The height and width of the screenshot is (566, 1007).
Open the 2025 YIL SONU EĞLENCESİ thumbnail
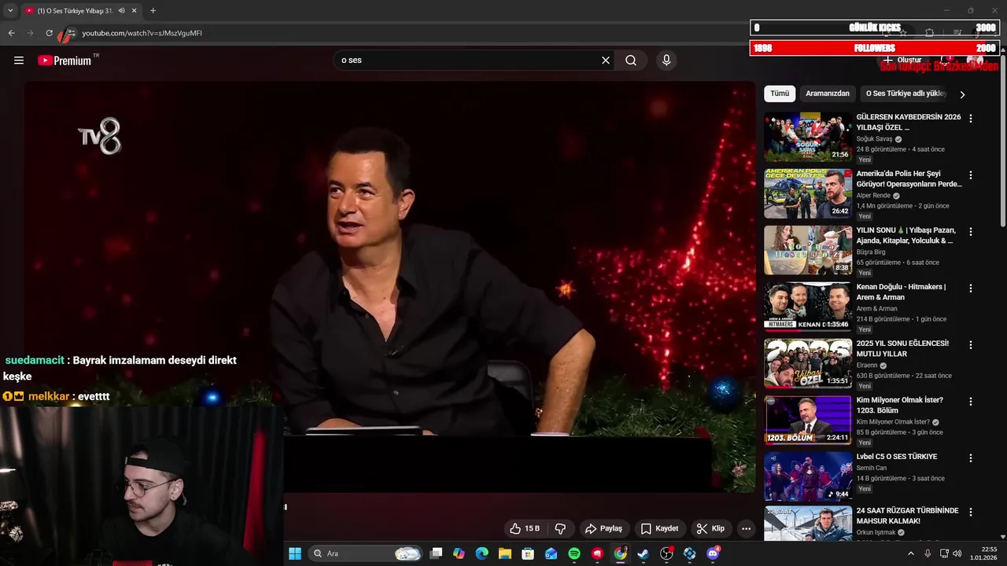808,363
